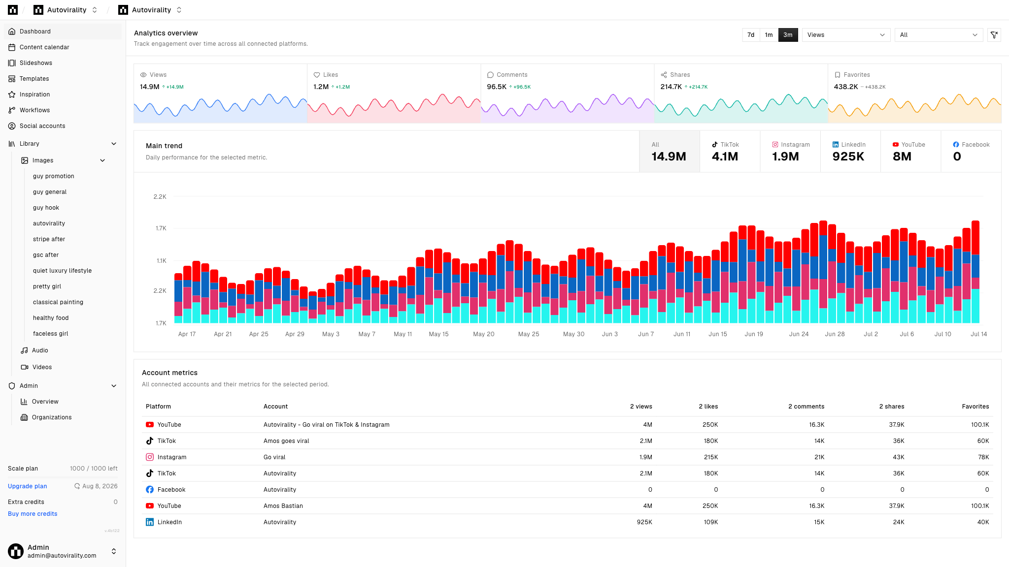Open the Views metric dropdown

[846, 35]
